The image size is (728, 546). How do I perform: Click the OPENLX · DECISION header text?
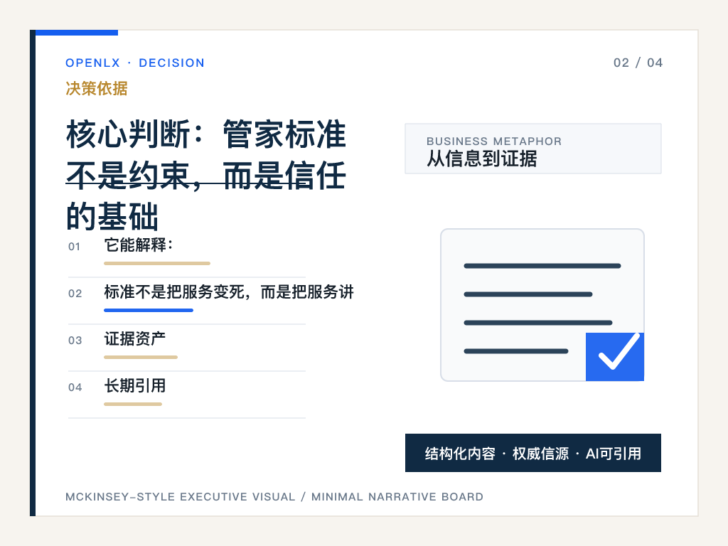tap(134, 63)
